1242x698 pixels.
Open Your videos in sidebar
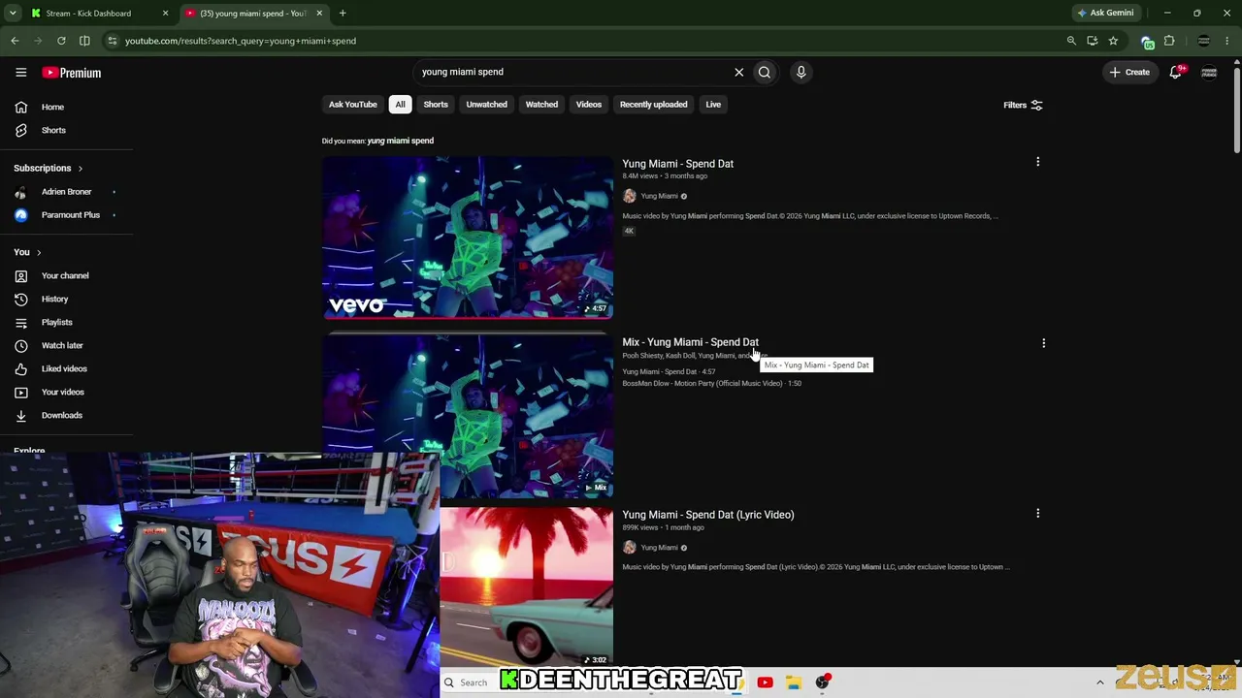(62, 392)
